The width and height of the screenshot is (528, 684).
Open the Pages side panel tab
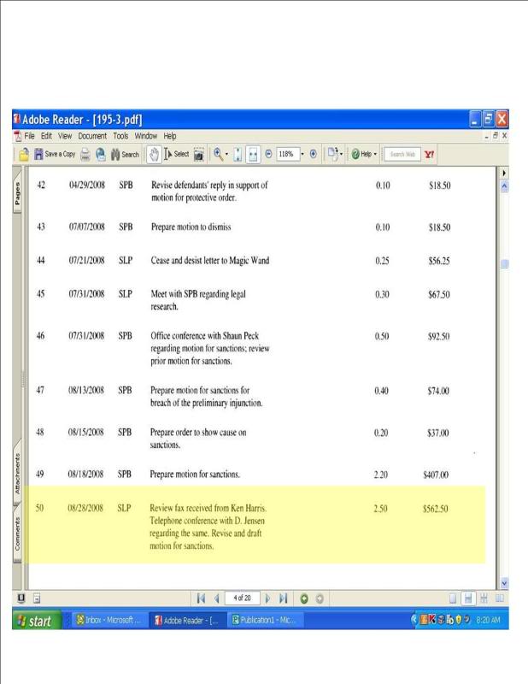click(x=17, y=196)
